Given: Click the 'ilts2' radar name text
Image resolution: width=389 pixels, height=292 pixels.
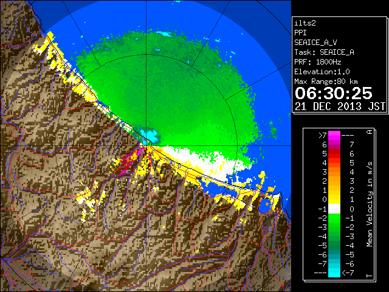Looking at the screenshot, I should click(305, 23).
